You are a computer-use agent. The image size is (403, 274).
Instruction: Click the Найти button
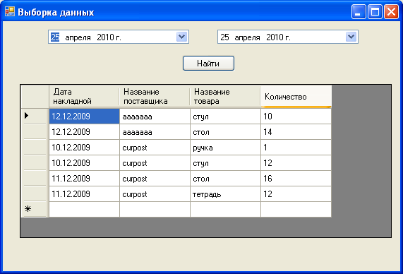coord(208,64)
